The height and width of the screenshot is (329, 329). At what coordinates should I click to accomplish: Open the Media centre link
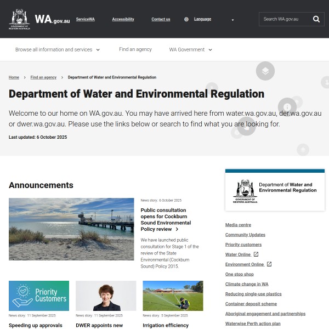coord(238,225)
